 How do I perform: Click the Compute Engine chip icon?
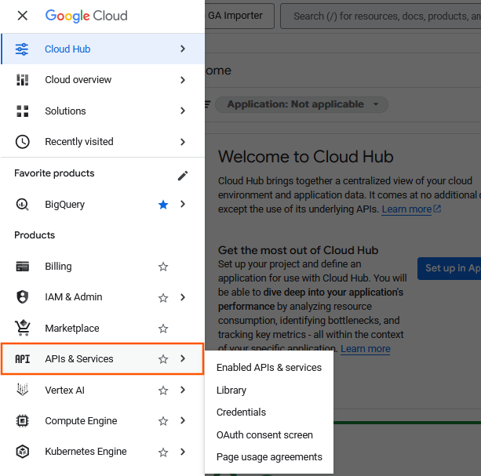point(23,421)
